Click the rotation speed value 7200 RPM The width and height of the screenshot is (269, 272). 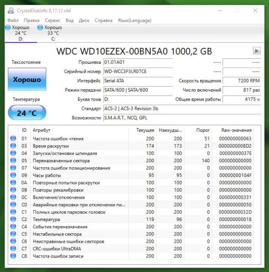coord(242,81)
